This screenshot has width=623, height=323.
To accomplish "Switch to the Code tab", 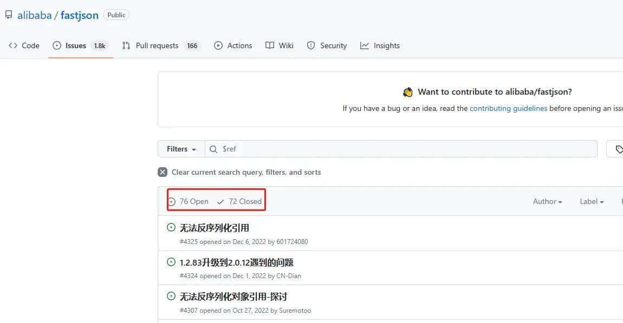I will click(24, 45).
